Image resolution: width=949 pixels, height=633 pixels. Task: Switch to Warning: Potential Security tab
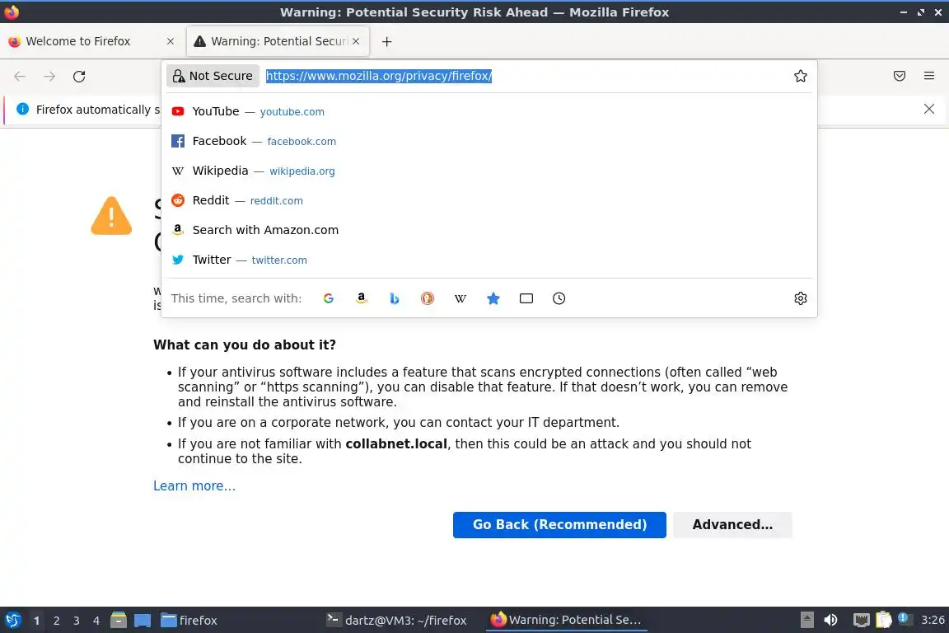278,41
